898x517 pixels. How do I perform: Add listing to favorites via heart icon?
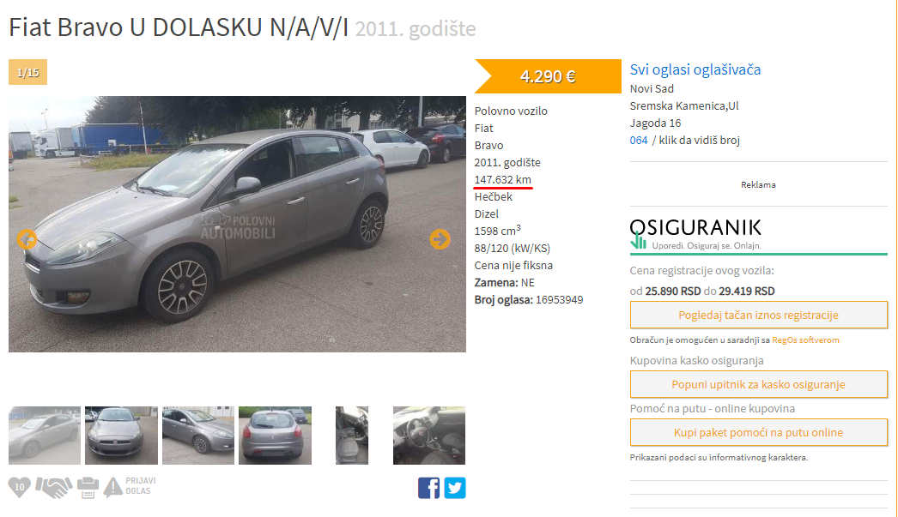click(x=20, y=487)
